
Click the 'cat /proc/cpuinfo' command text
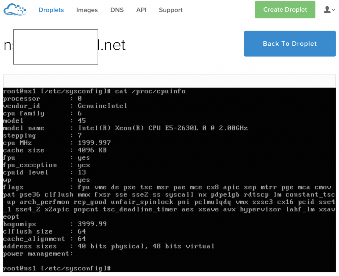[150, 91]
